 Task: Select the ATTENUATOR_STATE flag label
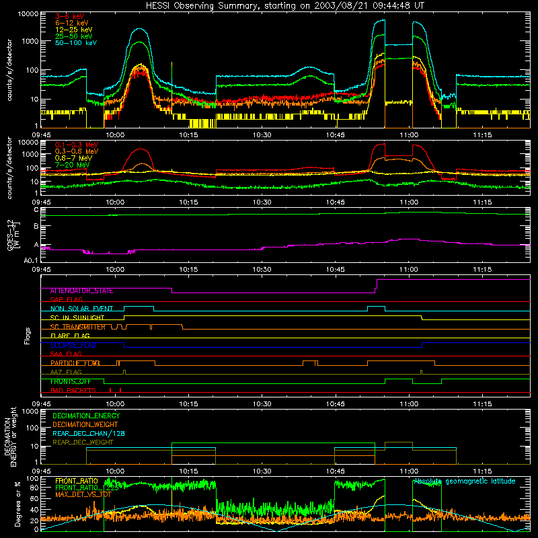tap(81, 291)
